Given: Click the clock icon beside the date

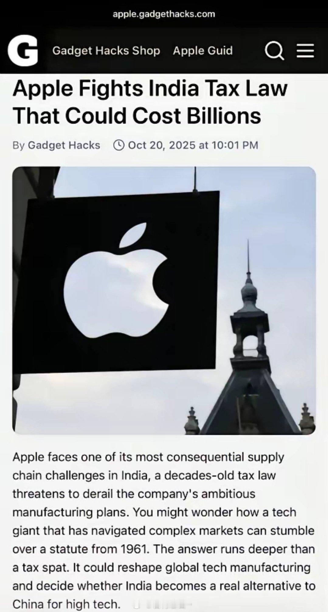Looking at the screenshot, I should (x=119, y=145).
